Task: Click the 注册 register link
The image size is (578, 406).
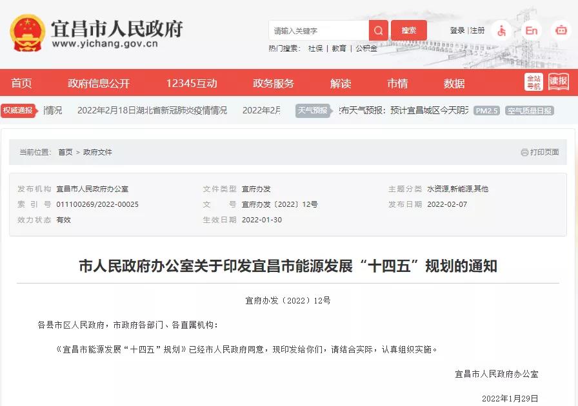Action: 478,30
